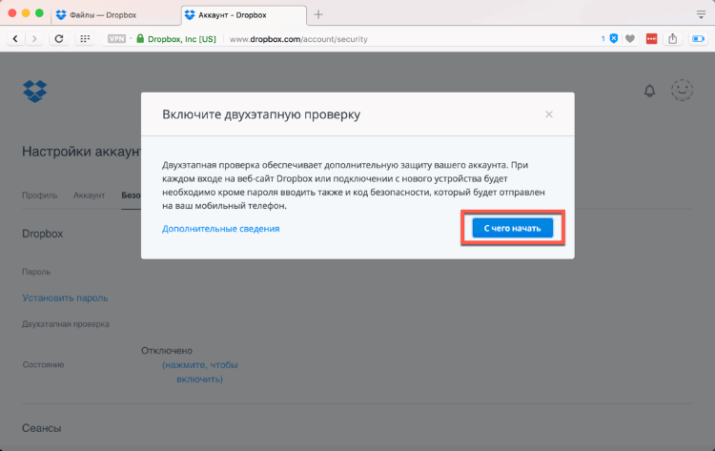Reload the page with the refresh button

[59, 39]
